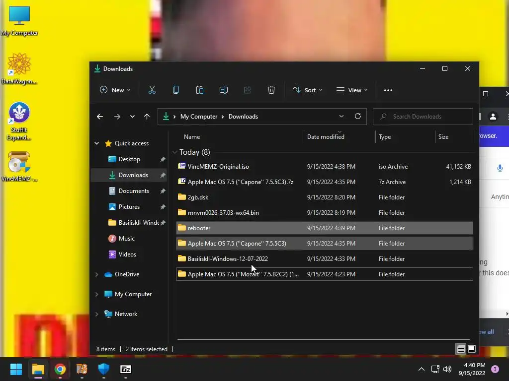Click Windows Security shield taskbar icon

(x=103, y=369)
